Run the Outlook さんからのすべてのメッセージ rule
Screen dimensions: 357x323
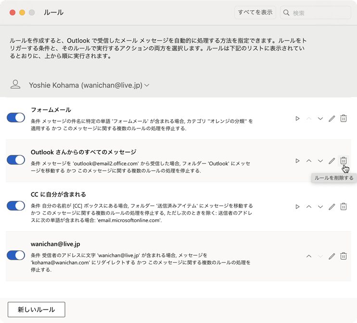(297, 161)
